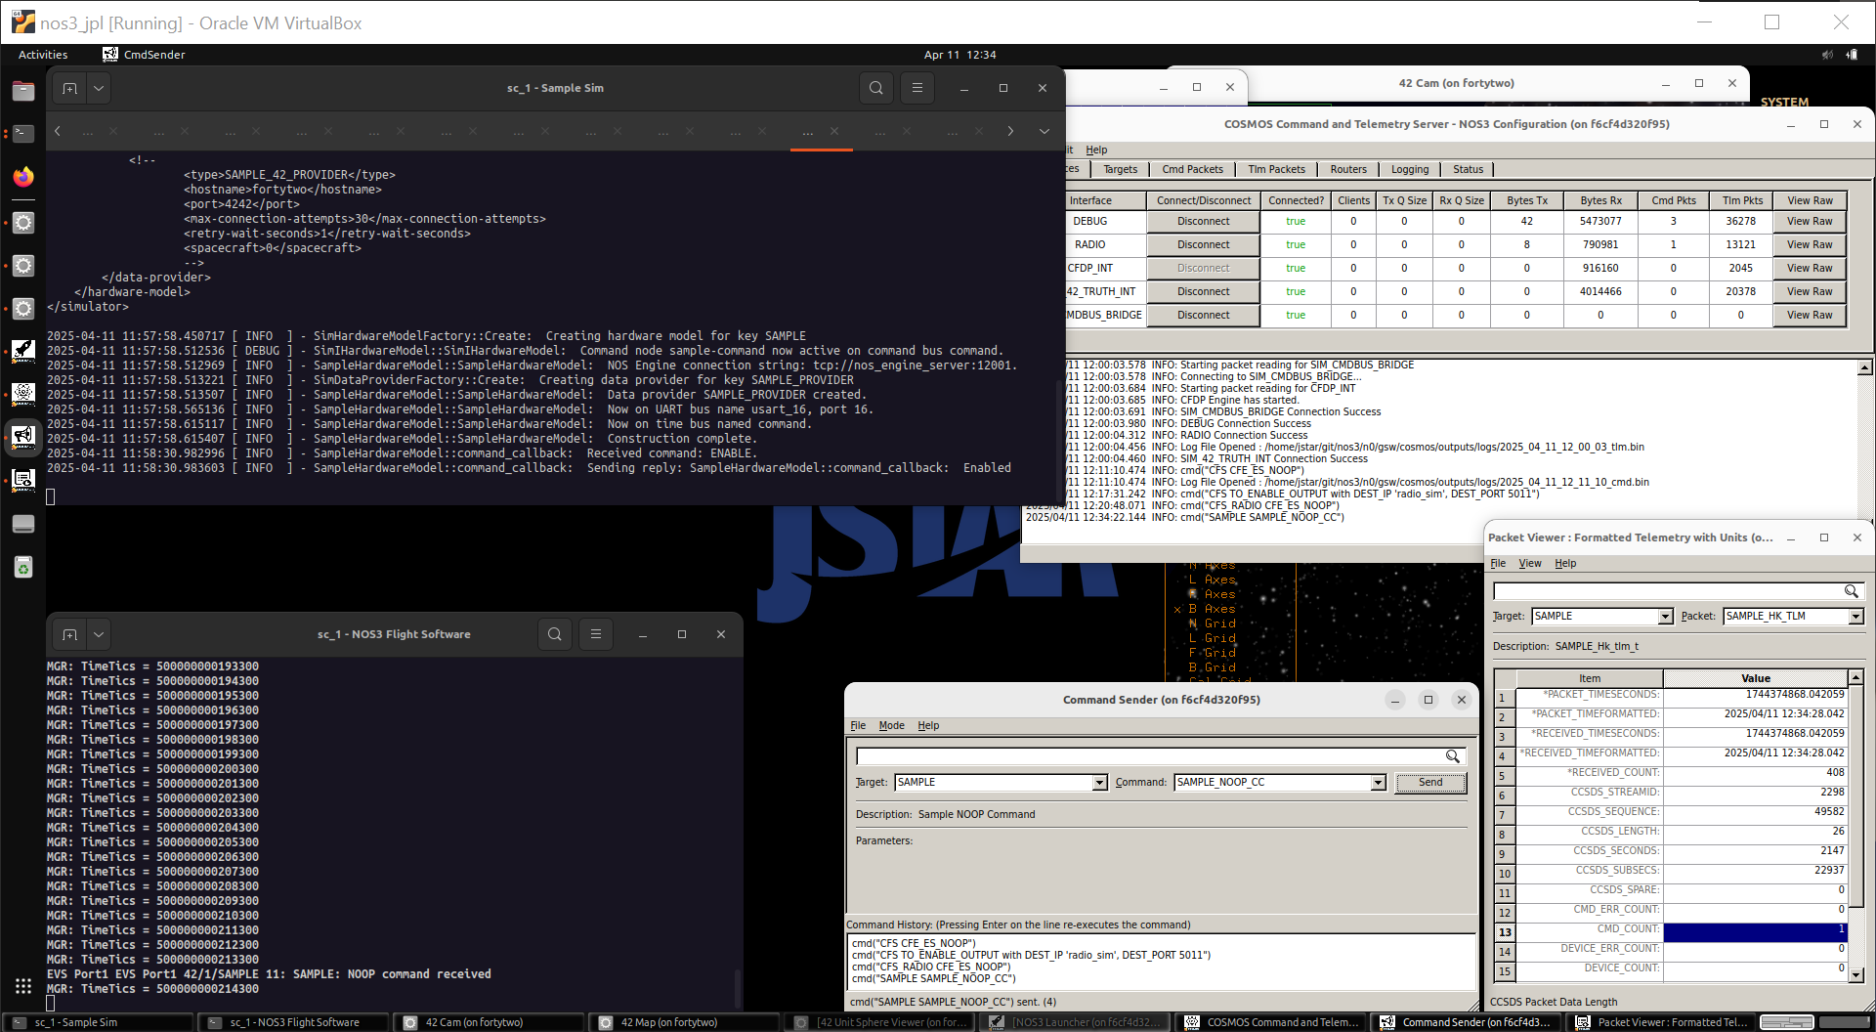Open the View menu in Packet Viewer
This screenshot has width=1876, height=1032.
[x=1530, y=563]
